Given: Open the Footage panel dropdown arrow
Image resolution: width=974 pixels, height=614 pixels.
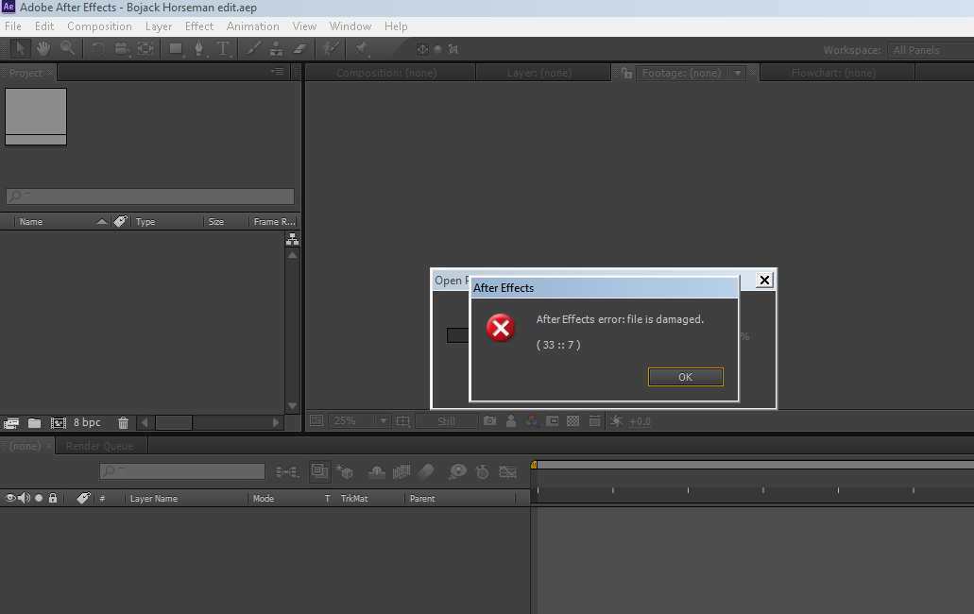Looking at the screenshot, I should click(x=738, y=72).
